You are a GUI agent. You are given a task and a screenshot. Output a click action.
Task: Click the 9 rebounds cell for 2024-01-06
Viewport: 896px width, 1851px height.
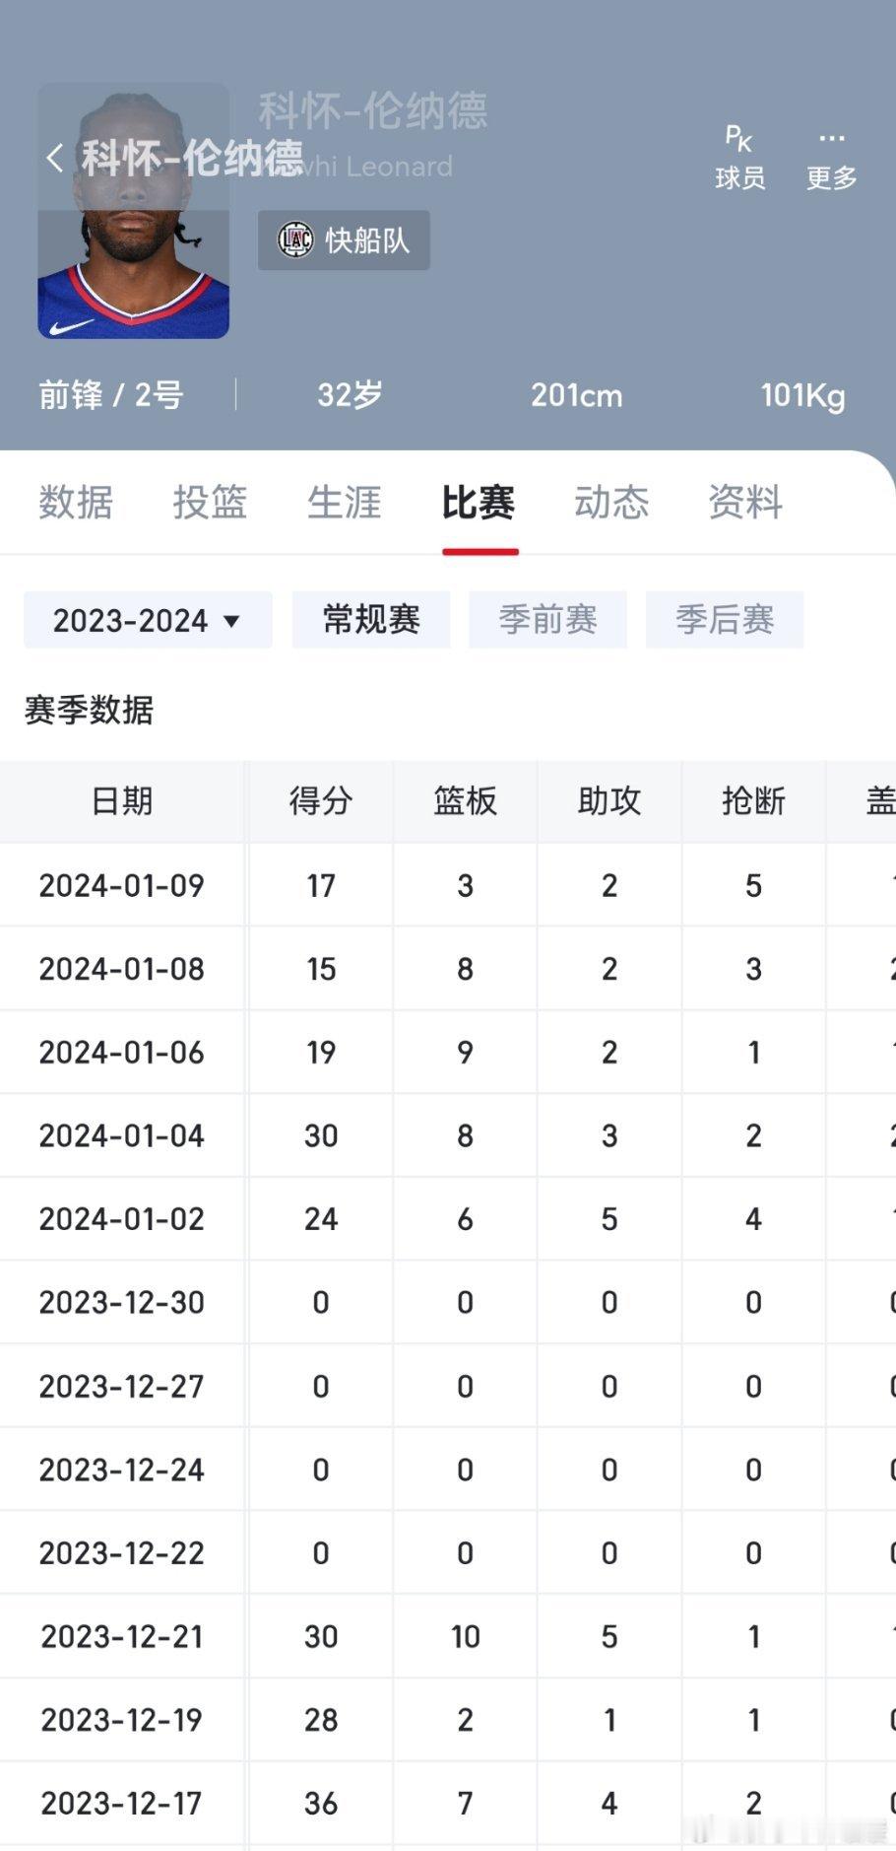[x=465, y=1052]
